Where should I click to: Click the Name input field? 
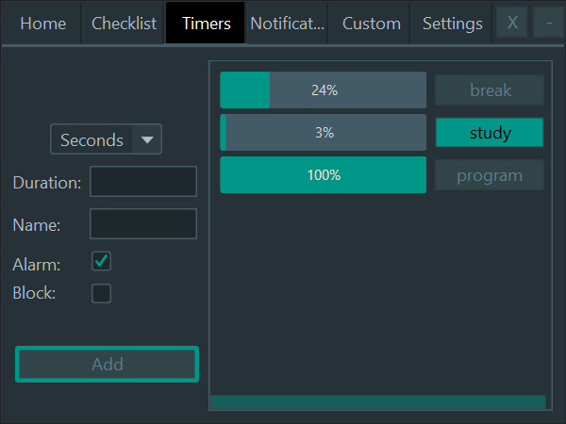[x=143, y=224]
